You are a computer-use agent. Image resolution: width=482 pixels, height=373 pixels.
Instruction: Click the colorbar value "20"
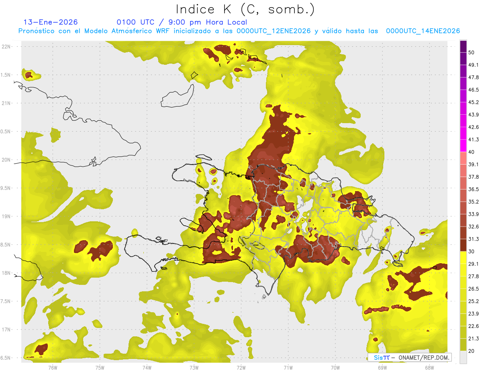(472, 351)
